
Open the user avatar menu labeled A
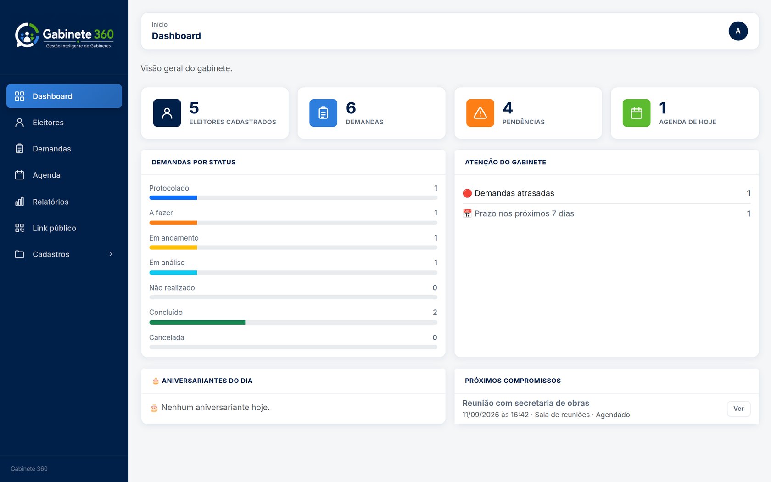click(x=738, y=31)
